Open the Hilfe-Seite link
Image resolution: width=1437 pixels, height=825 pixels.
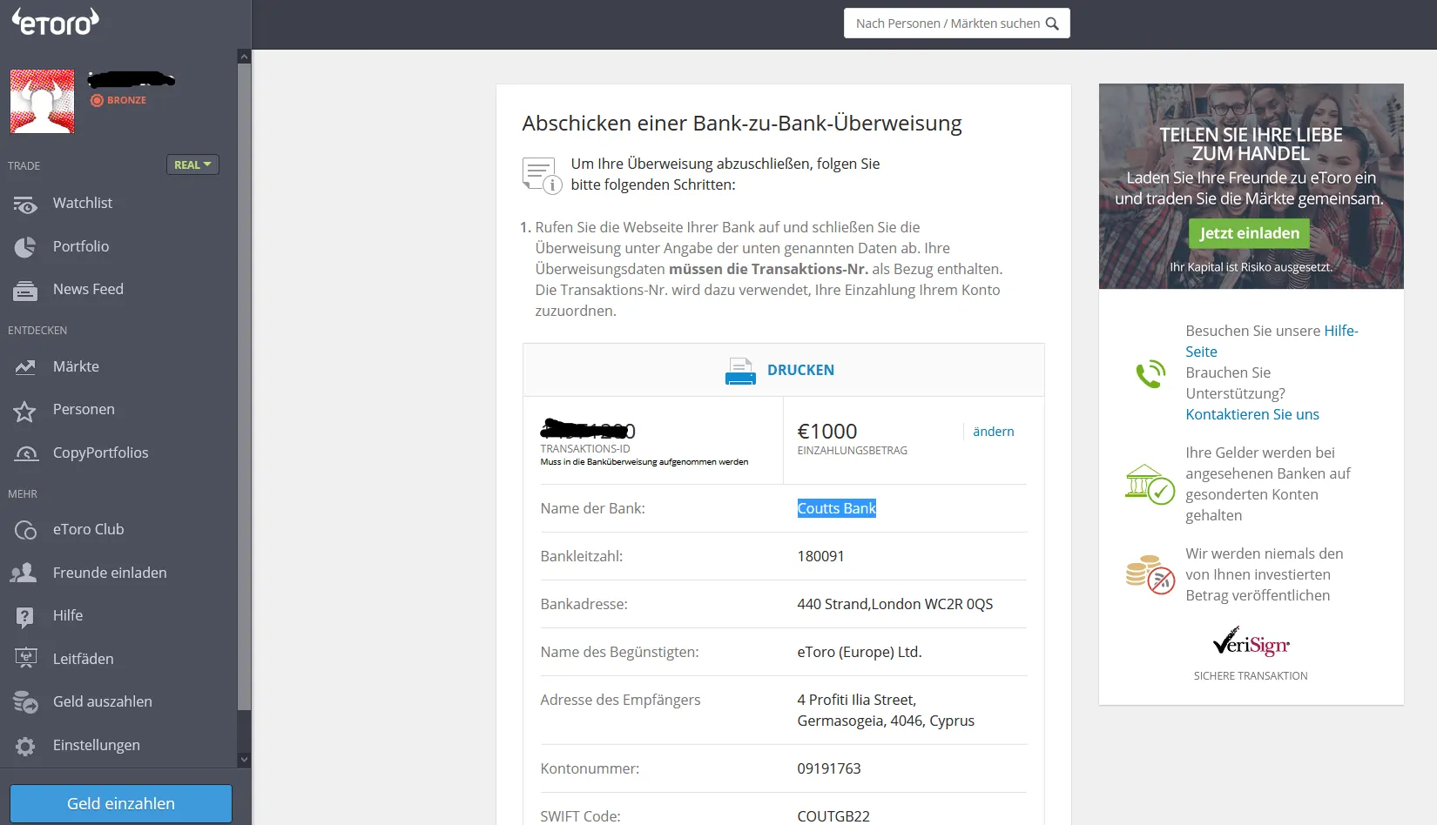pos(1272,341)
